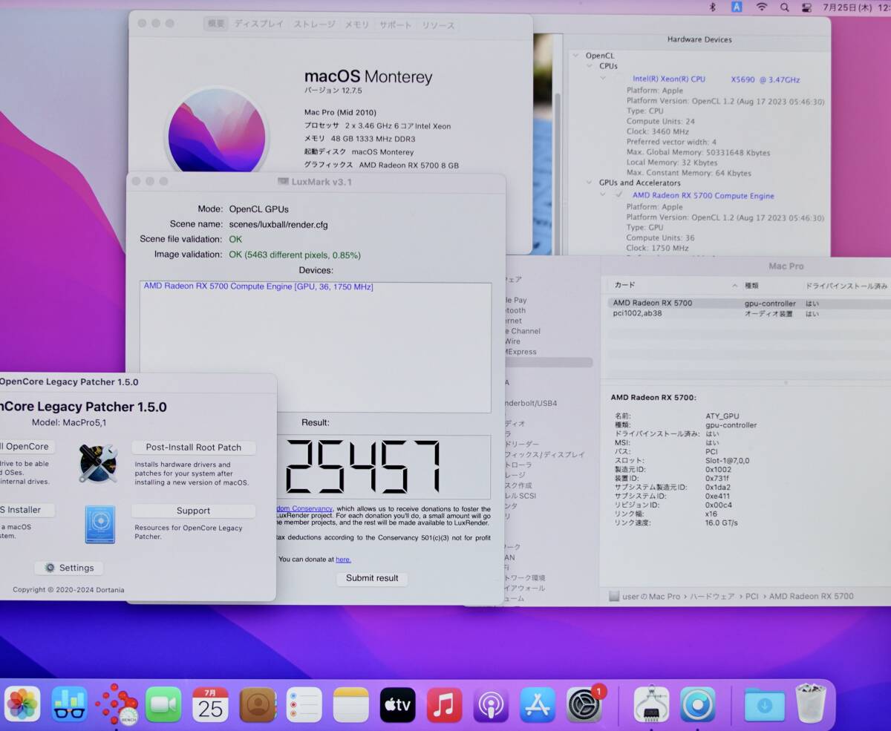This screenshot has height=731, width=891.
Task: Open the Downloads folder in Dock
Action: coord(765,704)
